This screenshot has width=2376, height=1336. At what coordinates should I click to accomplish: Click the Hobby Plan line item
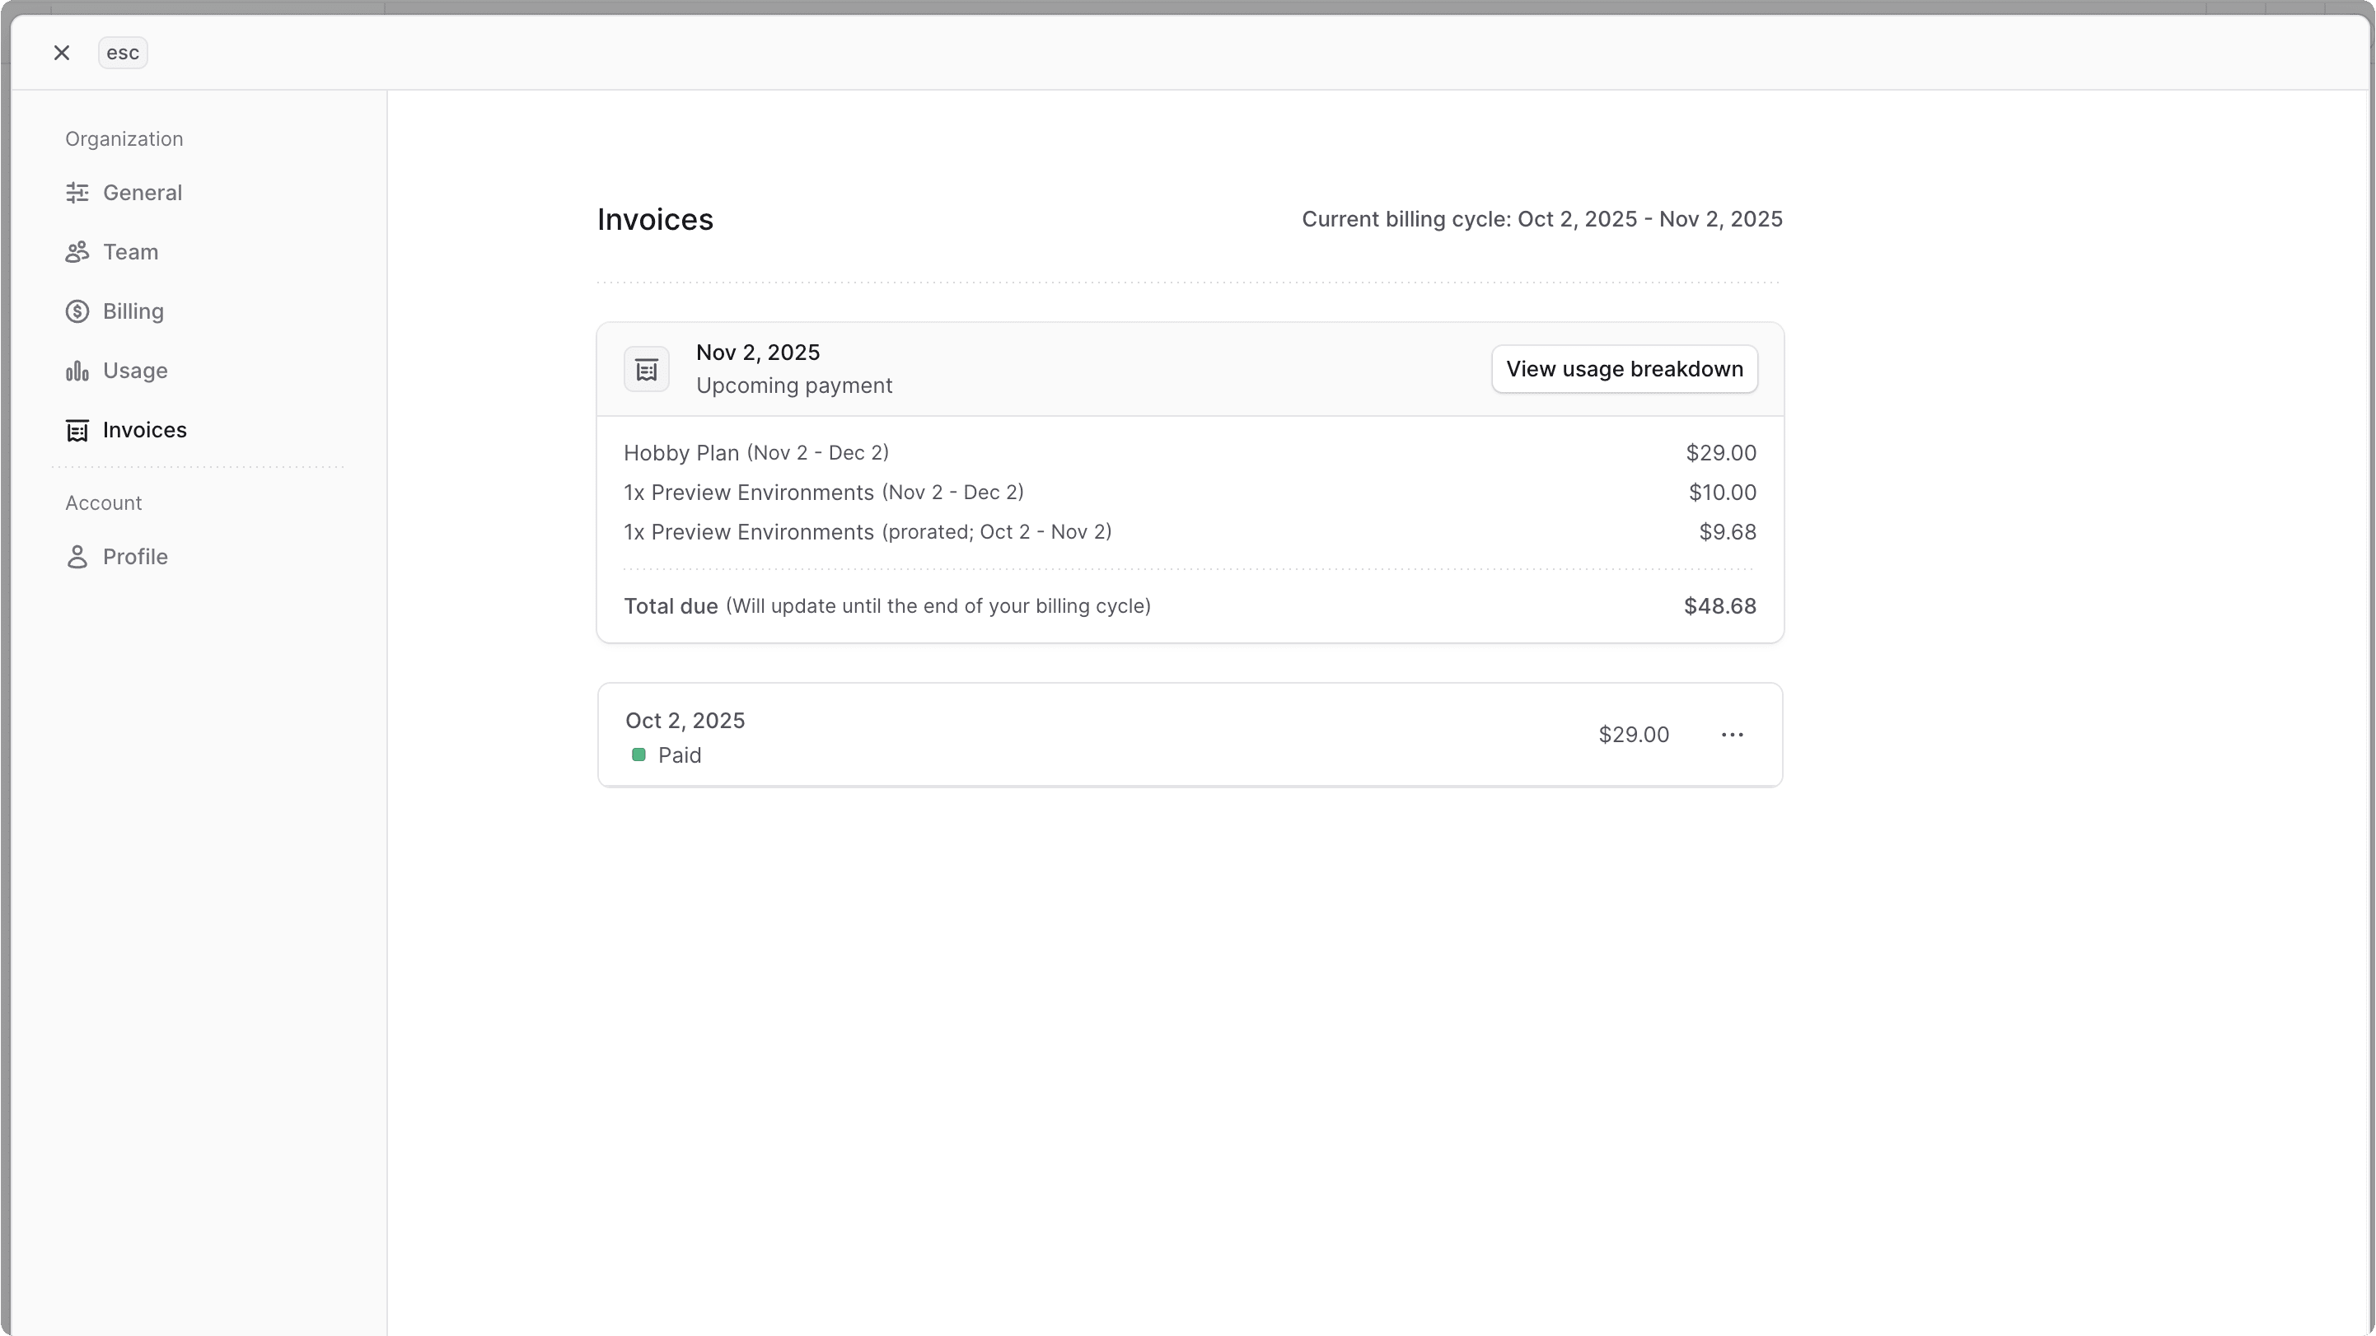755,453
